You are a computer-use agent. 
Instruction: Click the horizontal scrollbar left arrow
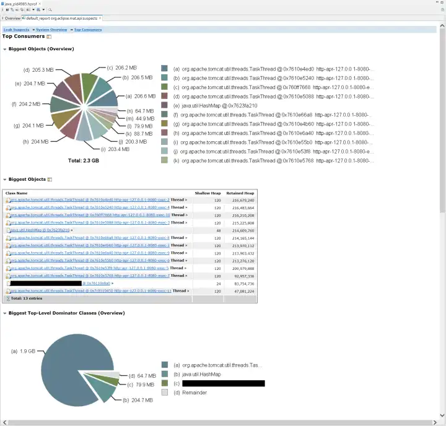(4, 422)
